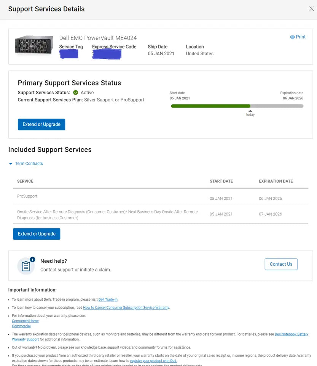317x366 pixels.
Task: Open How to Cancel Consumer Subscription Service Warranty
Action: tap(126, 307)
